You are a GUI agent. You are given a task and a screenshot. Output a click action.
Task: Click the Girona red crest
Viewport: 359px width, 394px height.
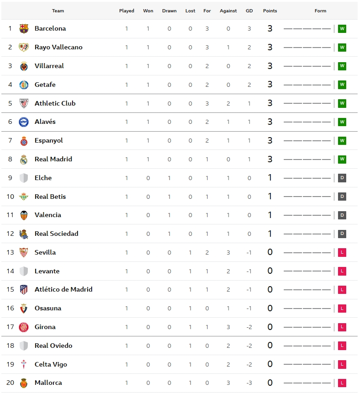24,327
